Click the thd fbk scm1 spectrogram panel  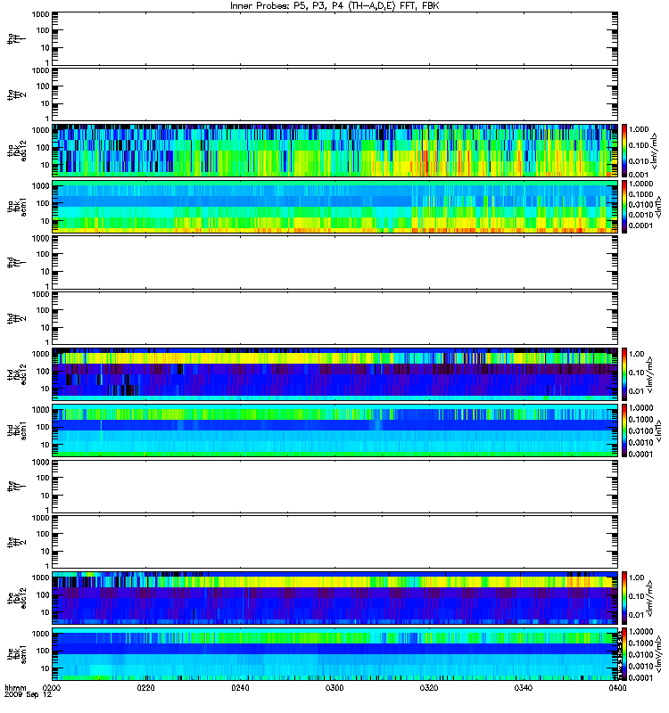[335, 430]
